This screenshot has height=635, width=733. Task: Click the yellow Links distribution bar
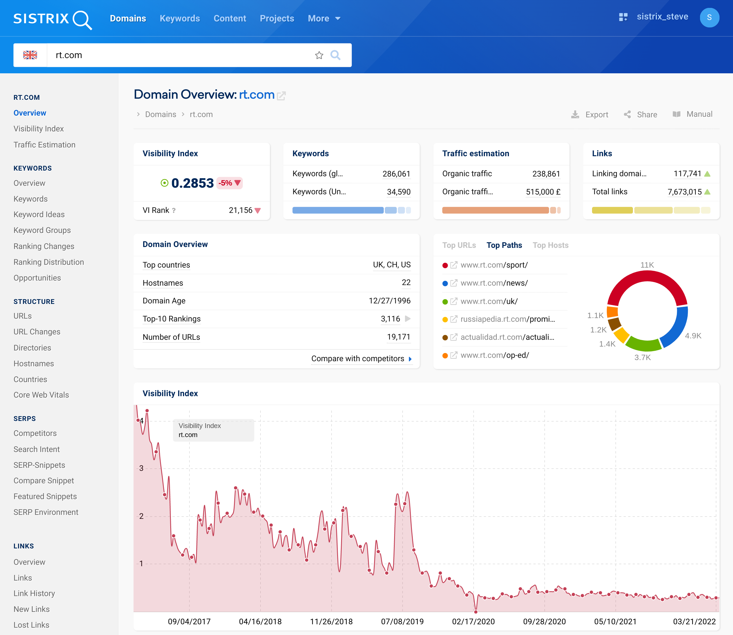click(x=651, y=210)
